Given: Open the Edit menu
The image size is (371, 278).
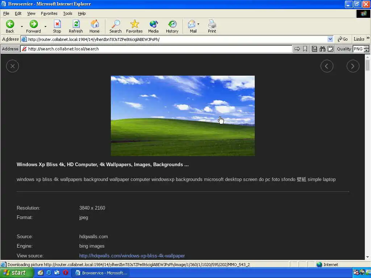Looking at the screenshot, I should click(x=18, y=13).
